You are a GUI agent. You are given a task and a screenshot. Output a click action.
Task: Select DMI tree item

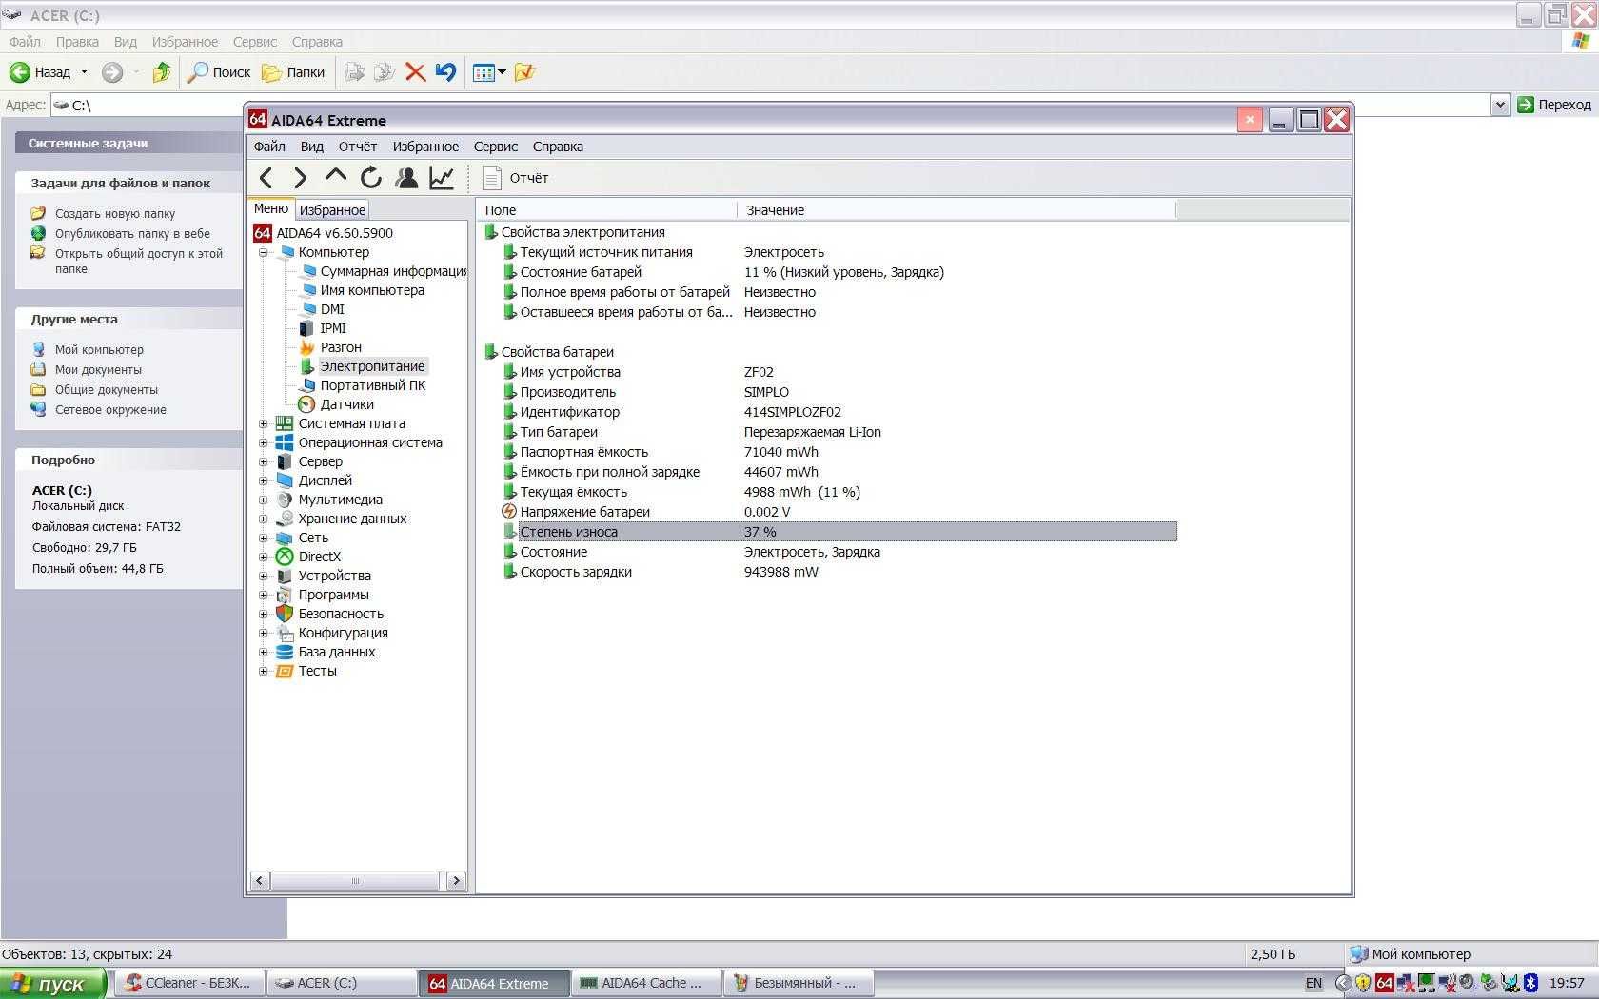332,309
